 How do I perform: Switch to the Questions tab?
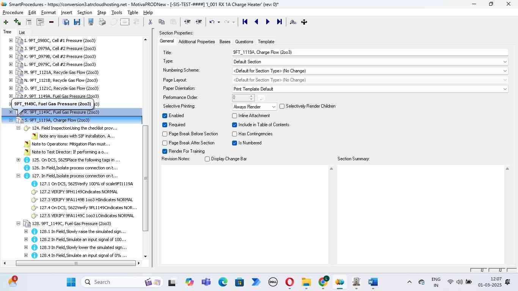pyautogui.click(x=244, y=42)
